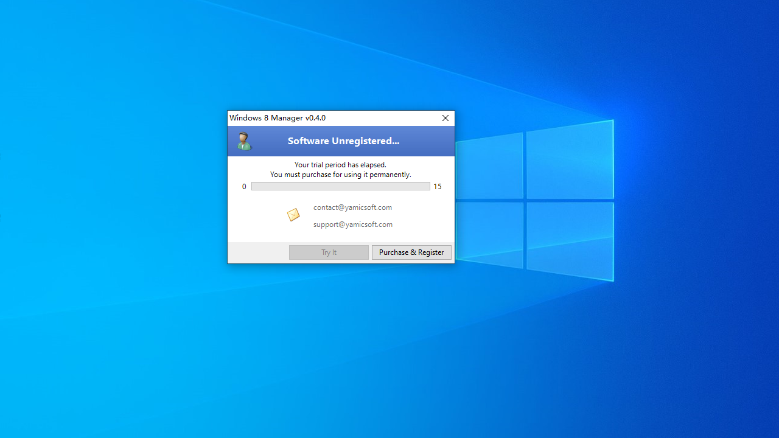The image size is (779, 438).
Task: Close the Windows 8 Manager dialog
Action: (x=445, y=118)
